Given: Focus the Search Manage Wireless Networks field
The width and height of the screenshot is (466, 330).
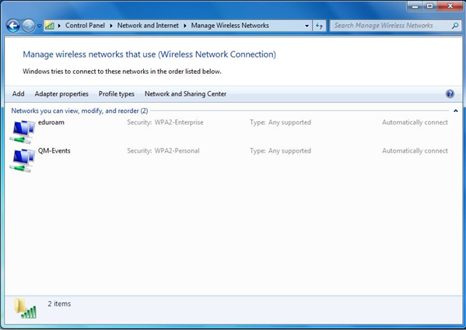Looking at the screenshot, I should [395, 26].
